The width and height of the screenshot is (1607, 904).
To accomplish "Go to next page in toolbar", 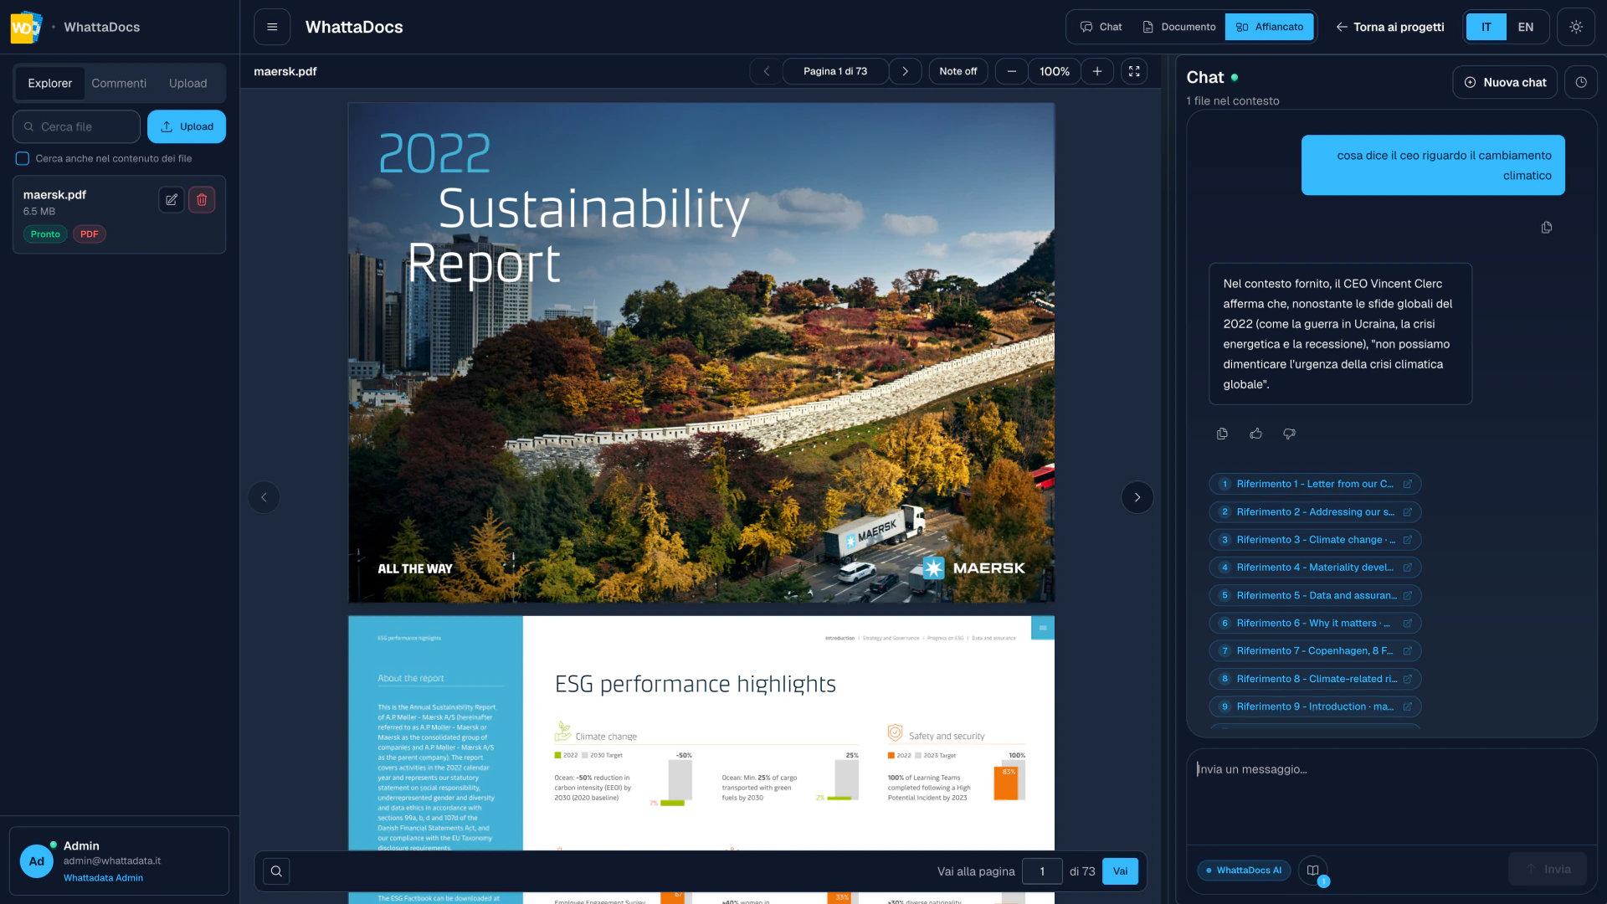I will tap(905, 71).
